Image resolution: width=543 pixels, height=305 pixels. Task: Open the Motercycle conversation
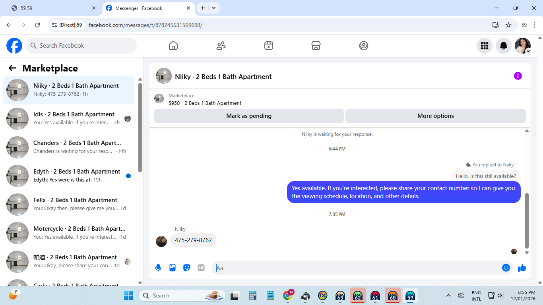tap(69, 233)
